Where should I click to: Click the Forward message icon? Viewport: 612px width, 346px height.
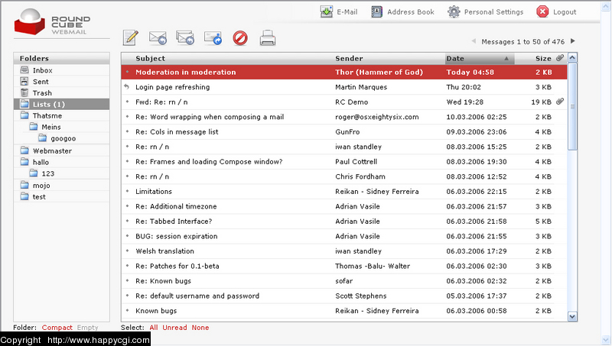213,37
